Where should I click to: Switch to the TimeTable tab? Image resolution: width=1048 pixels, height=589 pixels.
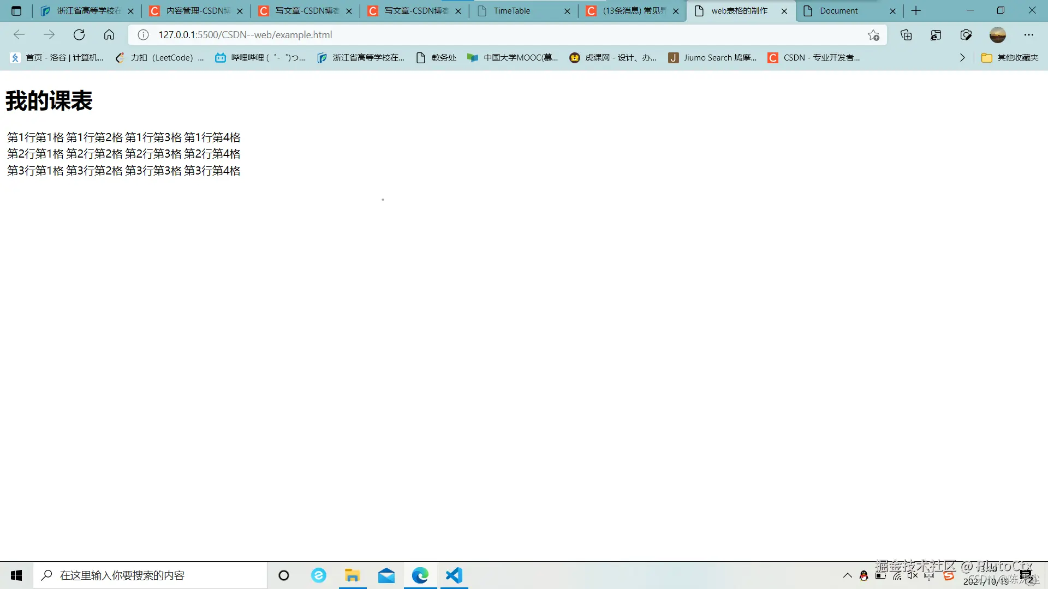click(511, 11)
